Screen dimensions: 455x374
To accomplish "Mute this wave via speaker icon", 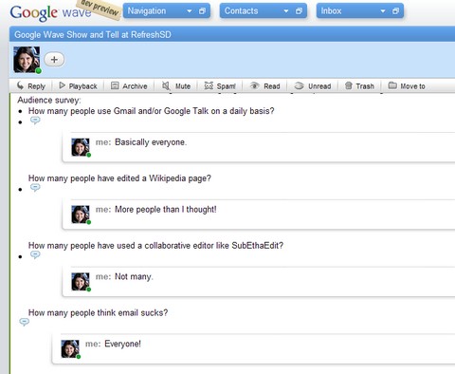I will pyautogui.click(x=166, y=85).
